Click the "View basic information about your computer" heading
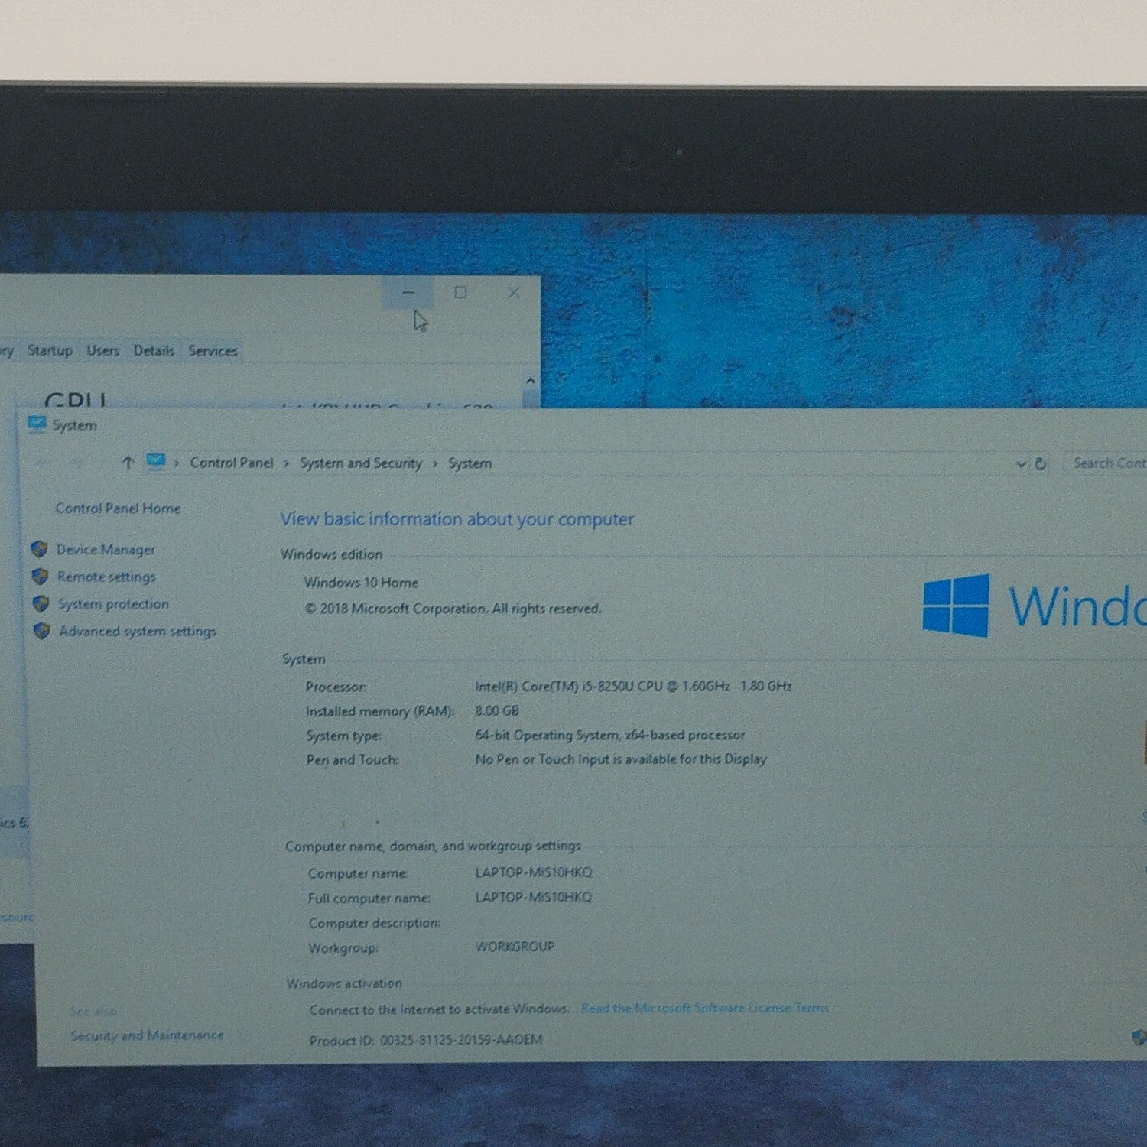1147x1147 pixels. (457, 519)
